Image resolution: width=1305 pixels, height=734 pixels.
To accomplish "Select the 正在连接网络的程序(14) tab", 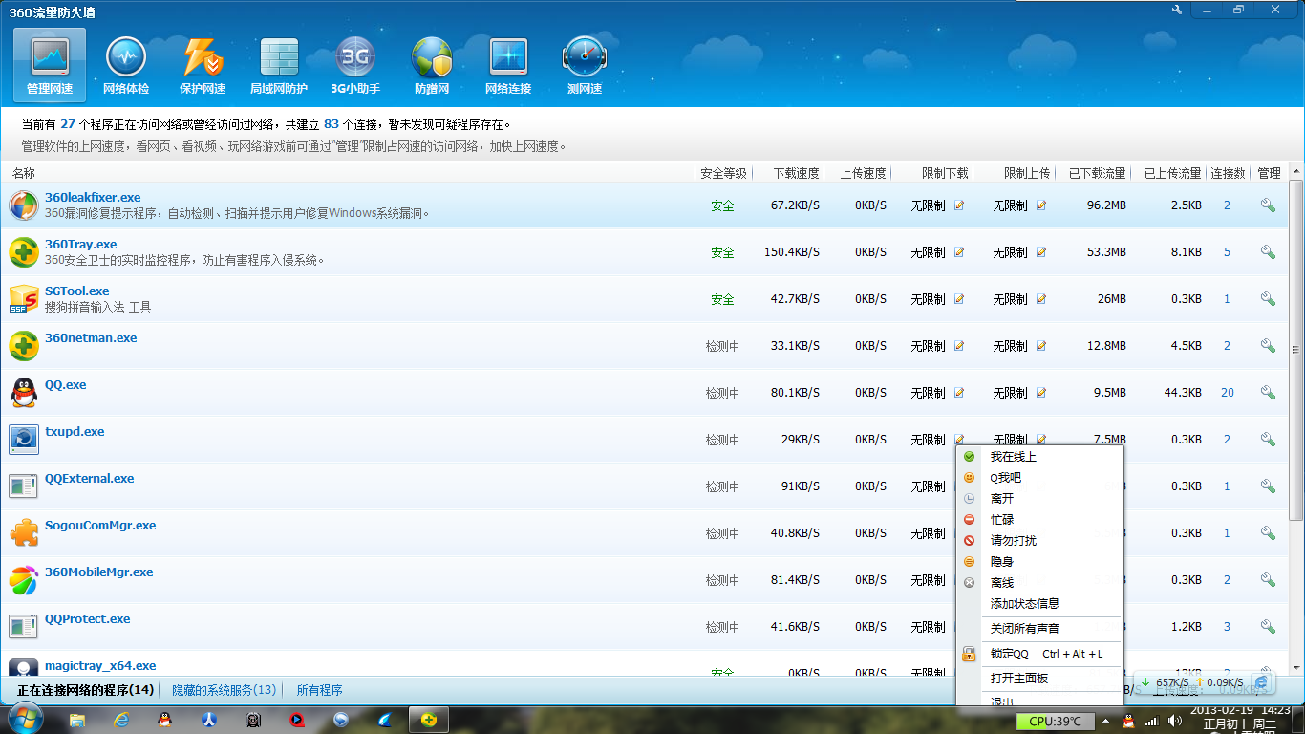I will coord(85,690).
